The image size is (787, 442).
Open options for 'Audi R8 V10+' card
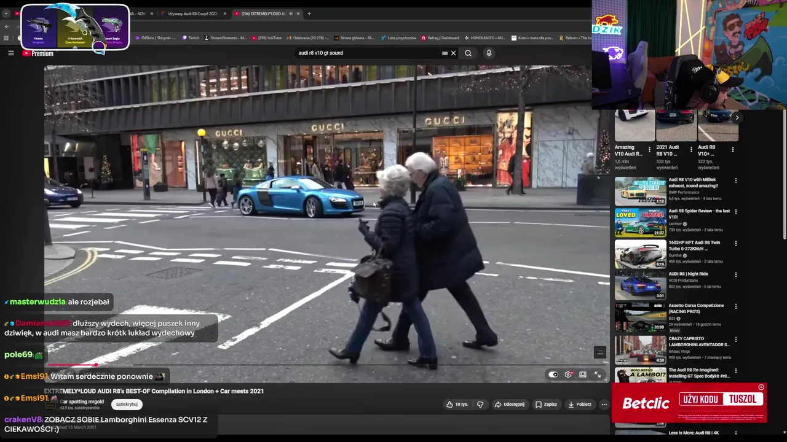pos(733,149)
